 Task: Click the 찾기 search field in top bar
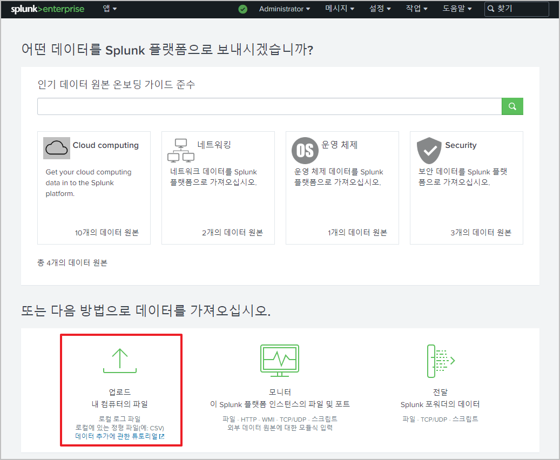point(516,9)
